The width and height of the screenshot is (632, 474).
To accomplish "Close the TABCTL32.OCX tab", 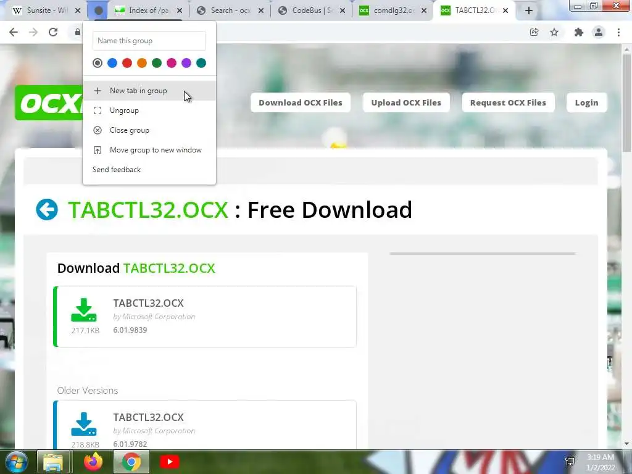I will [505, 10].
